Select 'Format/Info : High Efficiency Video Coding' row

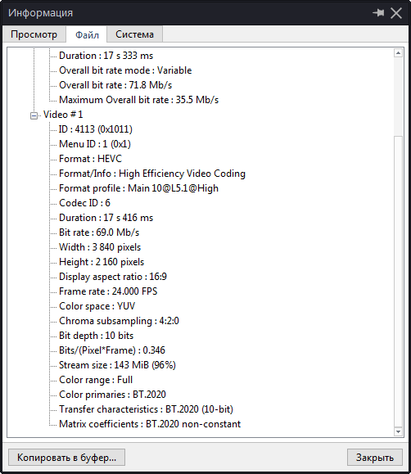(152, 174)
